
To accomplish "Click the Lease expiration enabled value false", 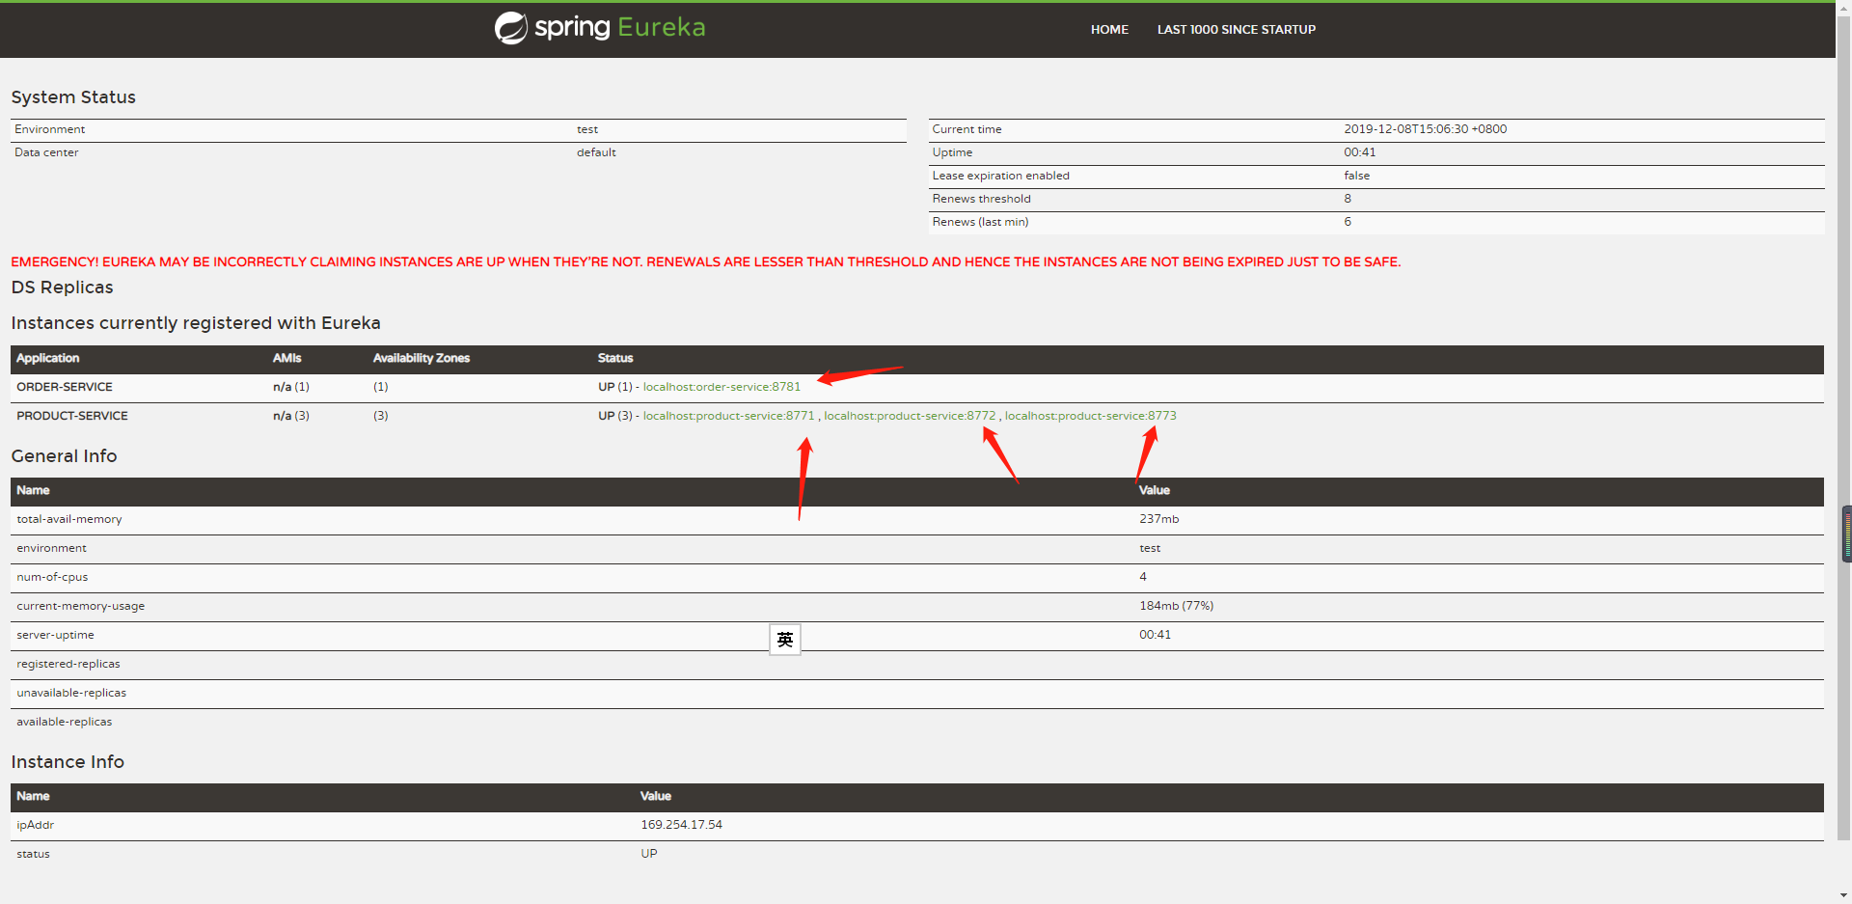I will 1357,176.
